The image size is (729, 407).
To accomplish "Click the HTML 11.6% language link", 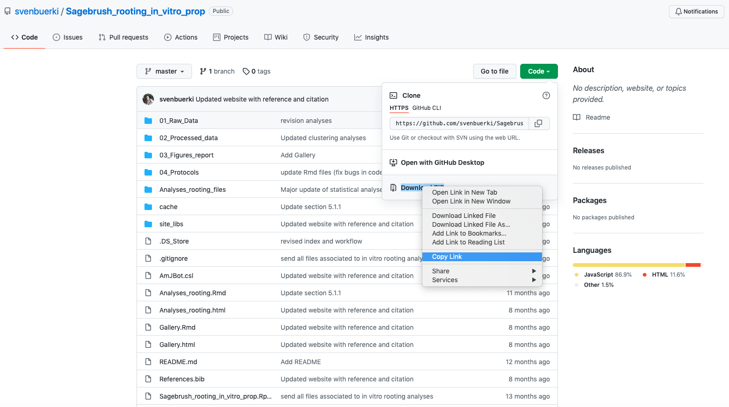I will (664, 275).
